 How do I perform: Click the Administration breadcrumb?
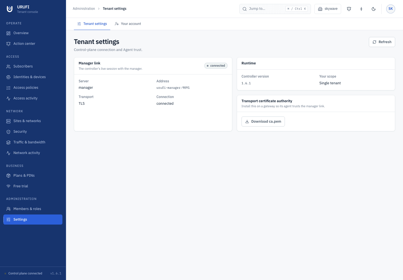tap(84, 9)
